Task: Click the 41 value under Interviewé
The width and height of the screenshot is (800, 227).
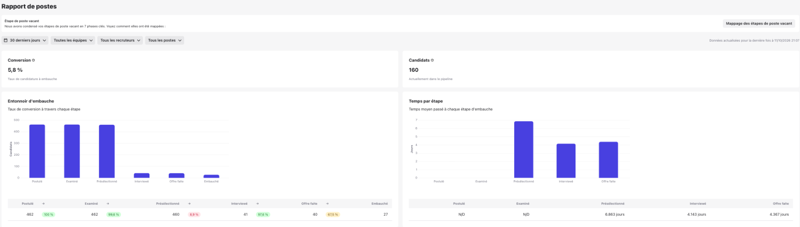Action: point(245,214)
